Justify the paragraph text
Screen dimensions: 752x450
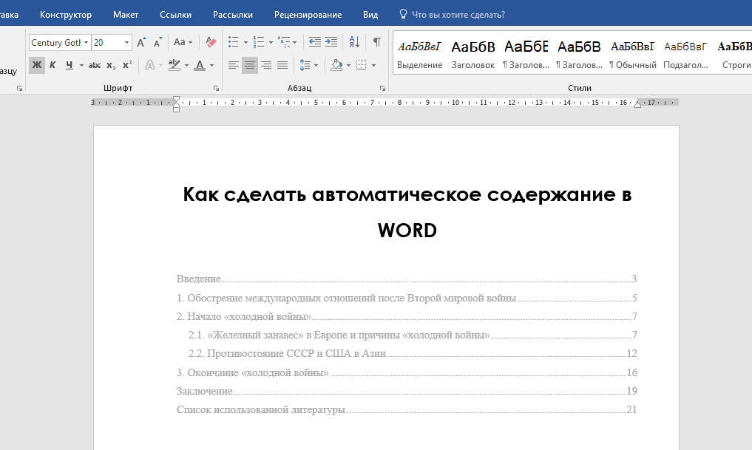click(282, 65)
